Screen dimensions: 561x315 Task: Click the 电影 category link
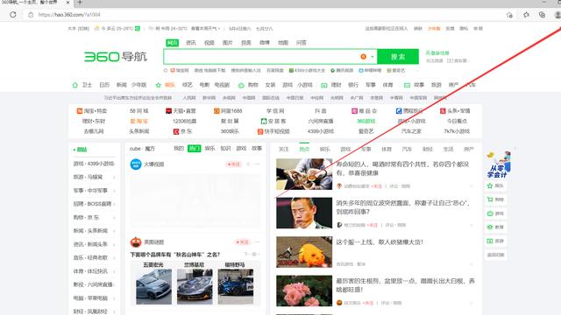[204, 85]
